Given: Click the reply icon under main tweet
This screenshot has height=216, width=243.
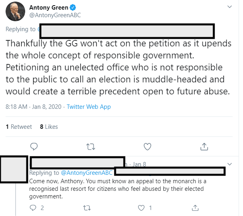Looking at the screenshot, I should point(34,146).
